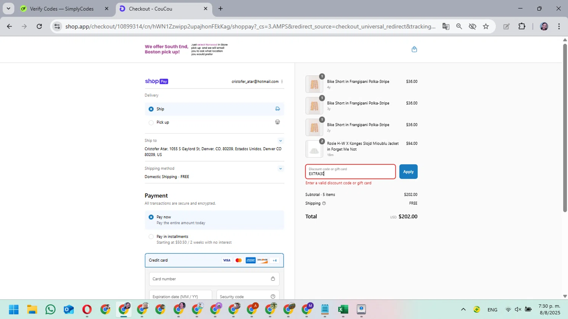Click Bike Short 2y product thumbnail
Screen dimensions: 568x319
[314, 128]
